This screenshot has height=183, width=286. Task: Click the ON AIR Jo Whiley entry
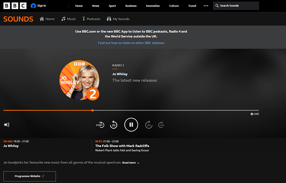pyautogui.click(x=11, y=146)
